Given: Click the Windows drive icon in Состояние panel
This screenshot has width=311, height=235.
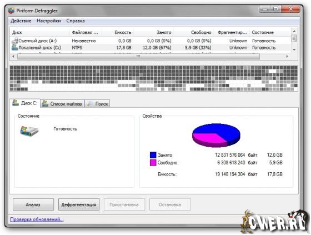Looking at the screenshot, I should tap(29, 131).
